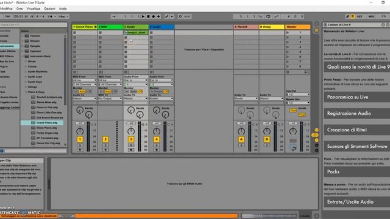Enable the MIDI map mode switch
390x219 pixels.
point(371,16)
